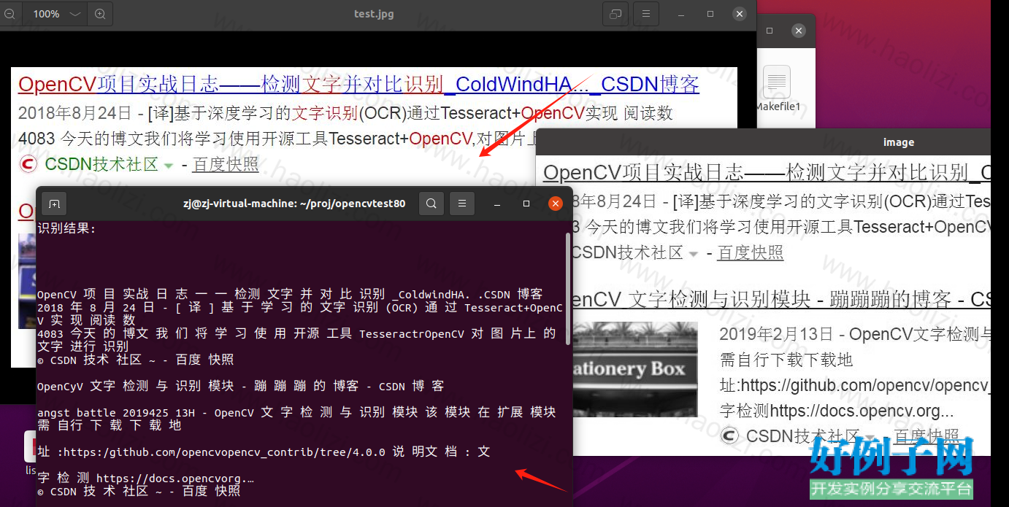Image resolution: width=1009 pixels, height=507 pixels.
Task: Click the "image" window title bar
Action: [x=763, y=142]
